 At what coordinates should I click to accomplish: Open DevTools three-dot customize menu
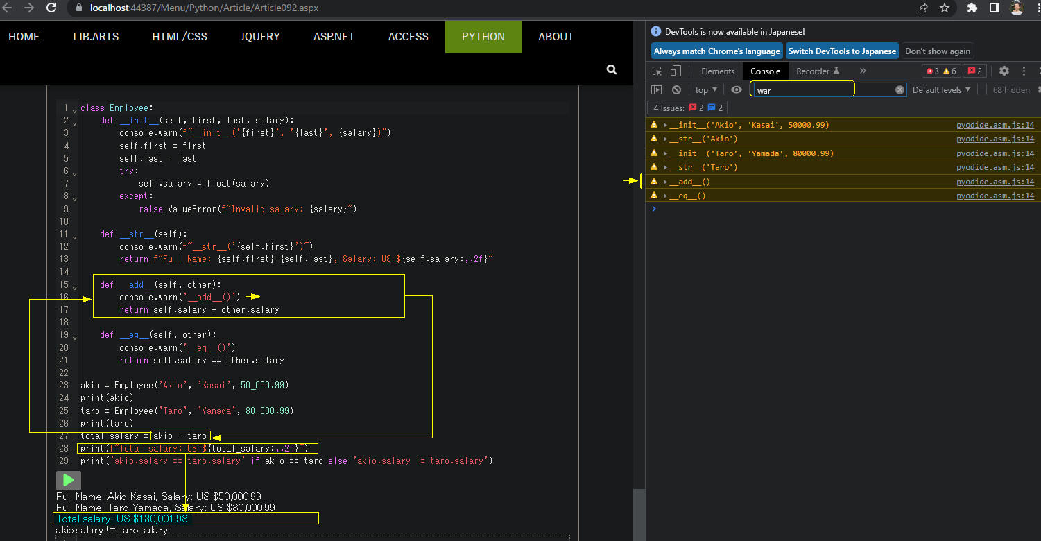(1024, 71)
